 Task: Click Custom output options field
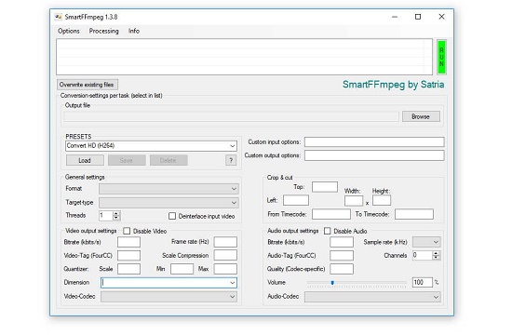(x=374, y=155)
